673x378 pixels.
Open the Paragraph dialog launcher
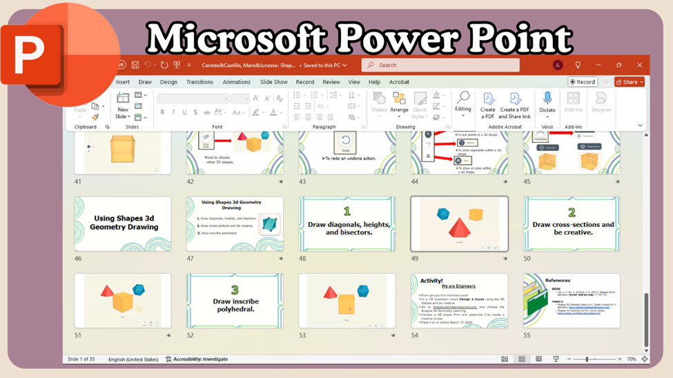coord(364,127)
